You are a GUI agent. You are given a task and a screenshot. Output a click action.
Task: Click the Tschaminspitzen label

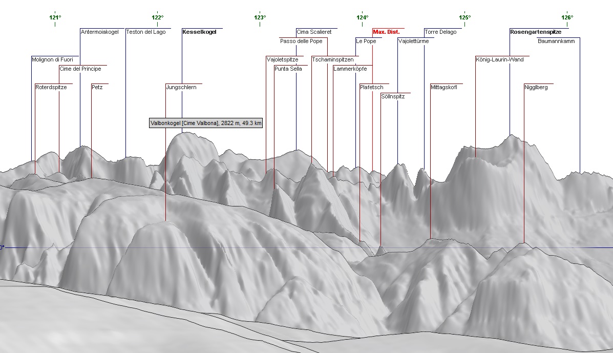332,59
